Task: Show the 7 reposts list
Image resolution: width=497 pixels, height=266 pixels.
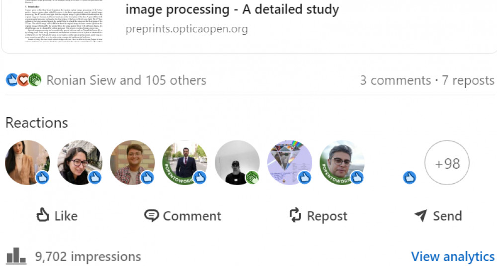Action: click(x=468, y=80)
